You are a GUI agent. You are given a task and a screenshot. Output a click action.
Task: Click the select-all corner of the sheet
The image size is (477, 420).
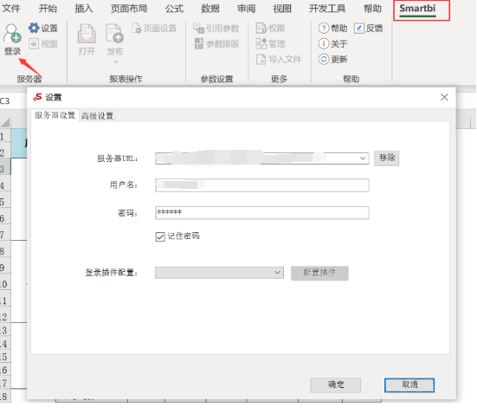[5, 122]
